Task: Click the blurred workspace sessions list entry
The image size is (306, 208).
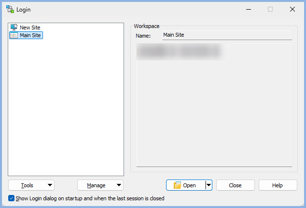Action: (179, 52)
